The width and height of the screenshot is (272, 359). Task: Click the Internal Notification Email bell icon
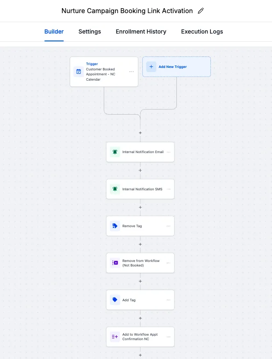click(x=115, y=152)
